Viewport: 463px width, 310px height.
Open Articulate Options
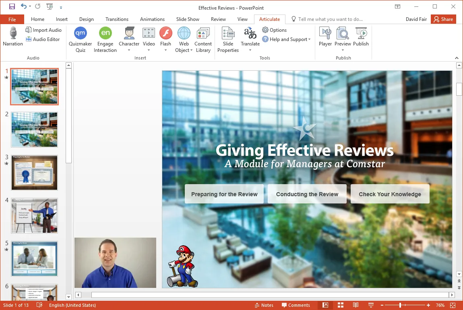coord(274,30)
